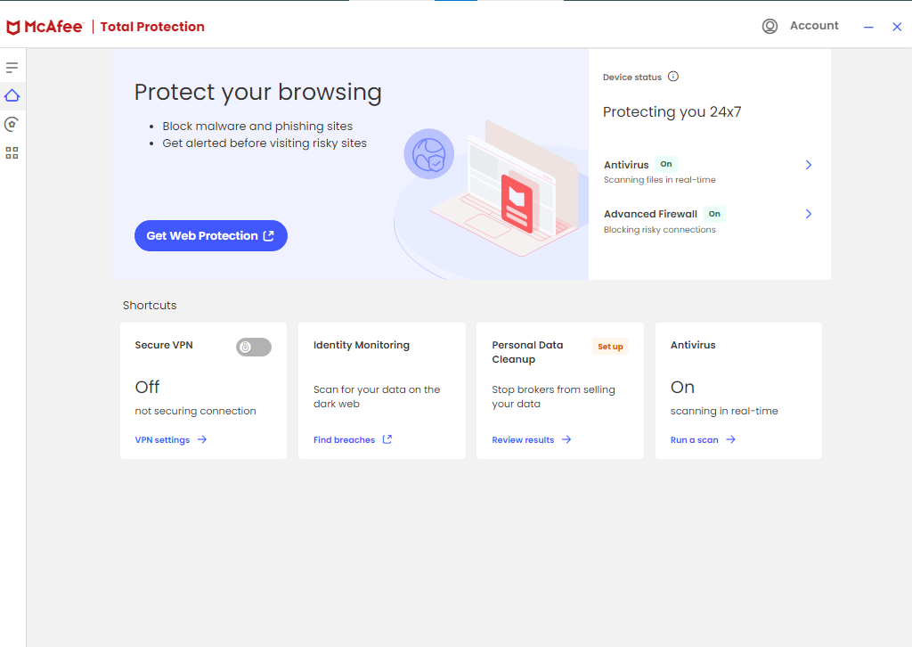Open the VPN settings link
This screenshot has height=647, width=912.
pos(162,440)
